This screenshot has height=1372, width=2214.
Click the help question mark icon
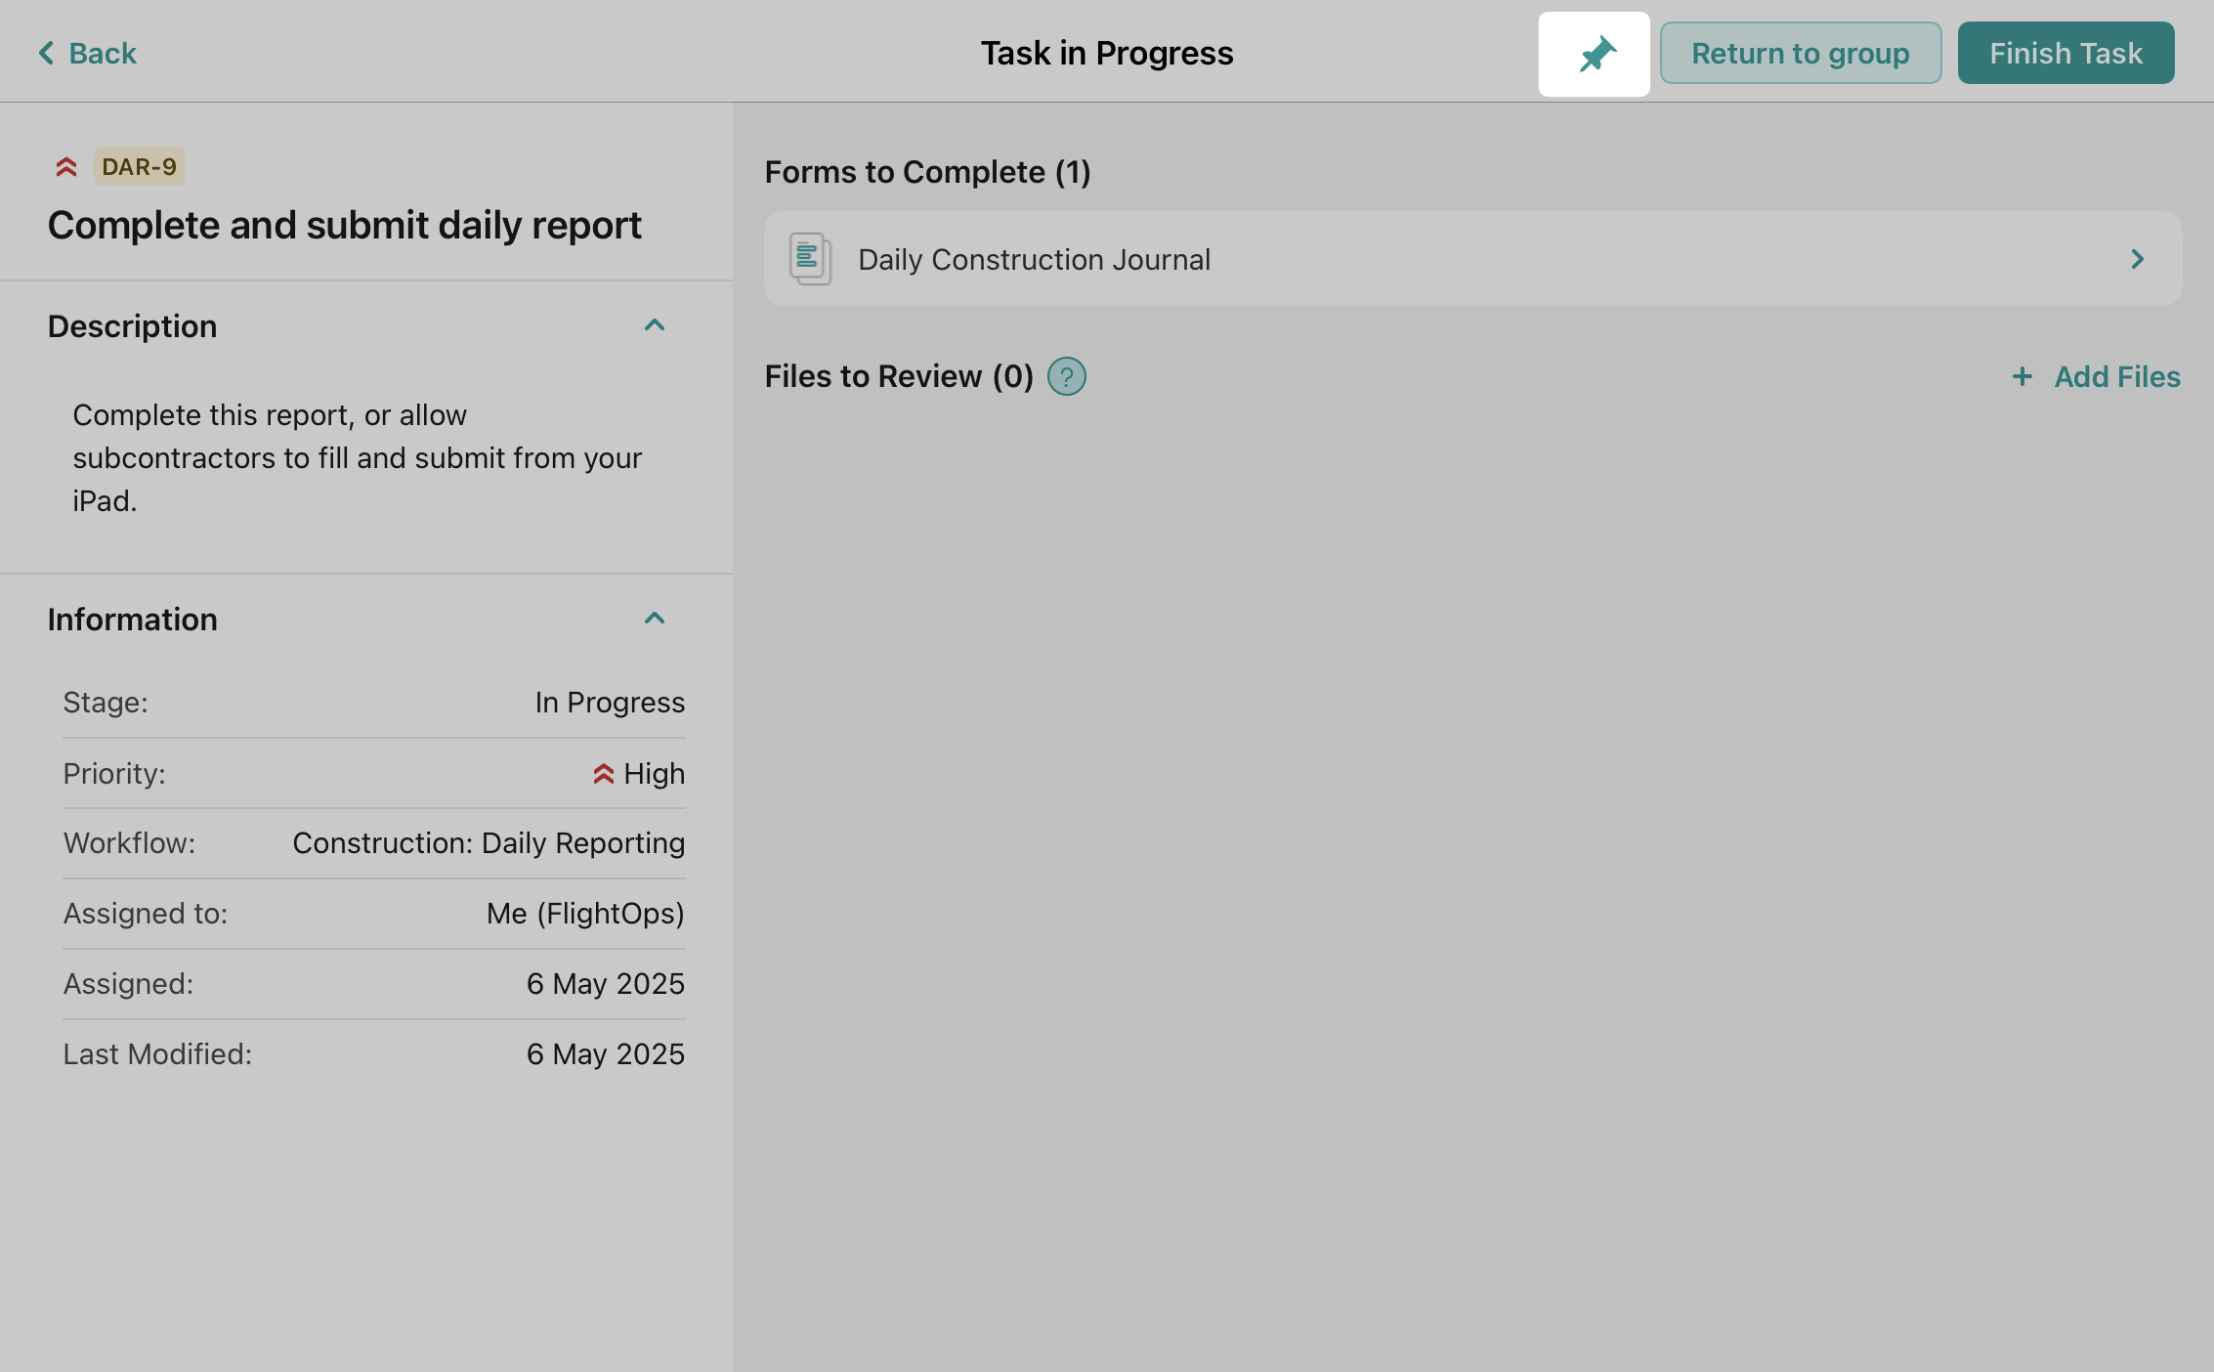click(1066, 376)
